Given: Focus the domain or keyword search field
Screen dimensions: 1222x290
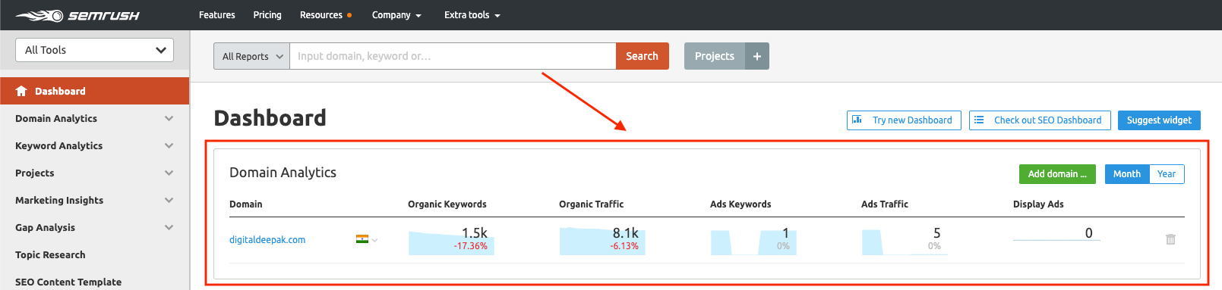Looking at the screenshot, I should 453,56.
